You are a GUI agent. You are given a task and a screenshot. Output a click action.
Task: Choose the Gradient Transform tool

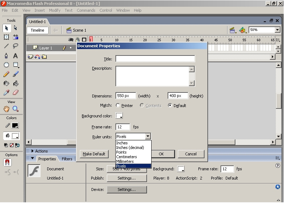pyautogui.click(x=16, y=37)
